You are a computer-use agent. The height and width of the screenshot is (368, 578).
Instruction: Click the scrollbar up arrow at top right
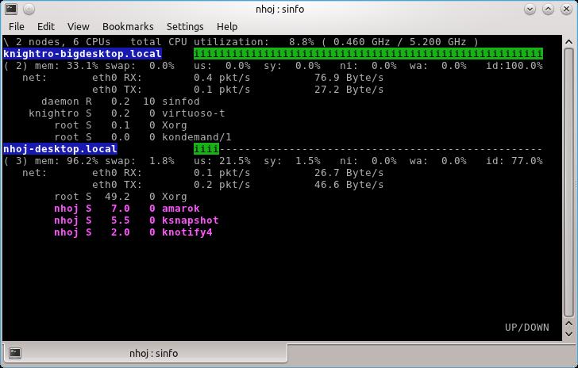568,42
